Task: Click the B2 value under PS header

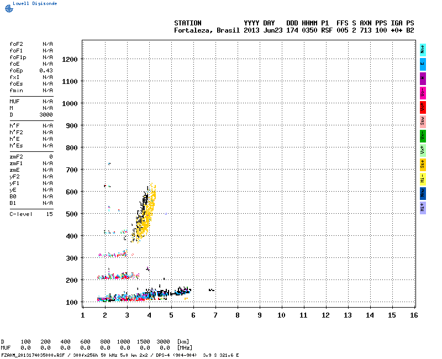Action: tap(410, 30)
